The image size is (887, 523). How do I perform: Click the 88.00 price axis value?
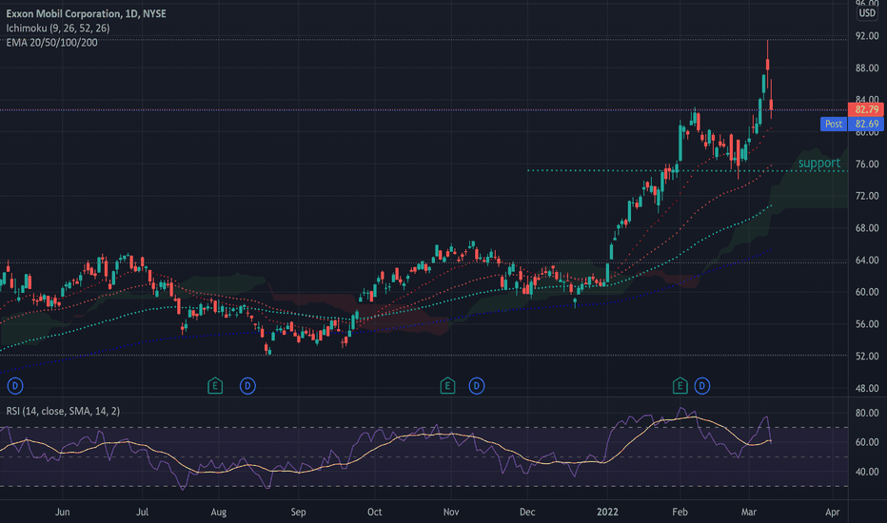click(867, 68)
